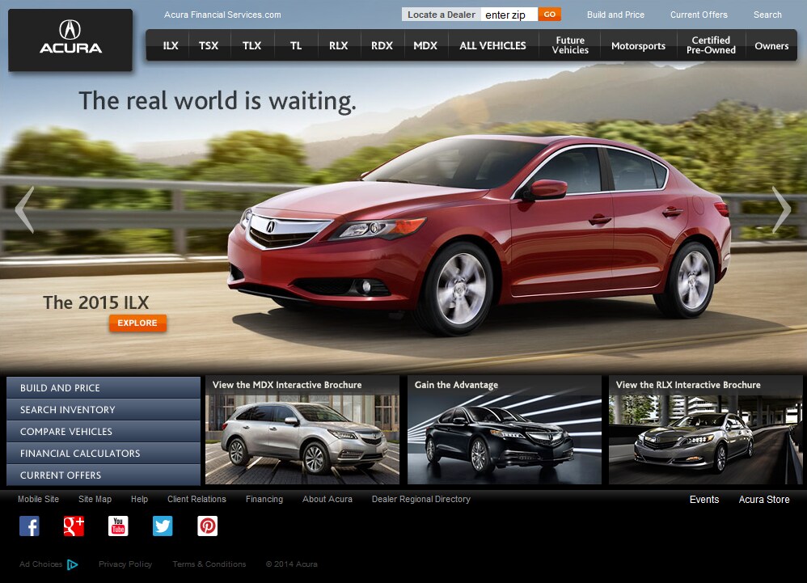Image resolution: width=807 pixels, height=583 pixels.
Task: Select RDX in the vehicle navigation
Action: pyautogui.click(x=382, y=46)
